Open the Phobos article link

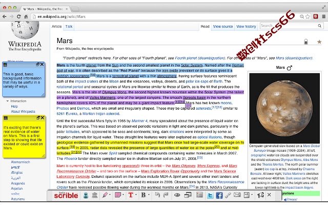[63, 108]
